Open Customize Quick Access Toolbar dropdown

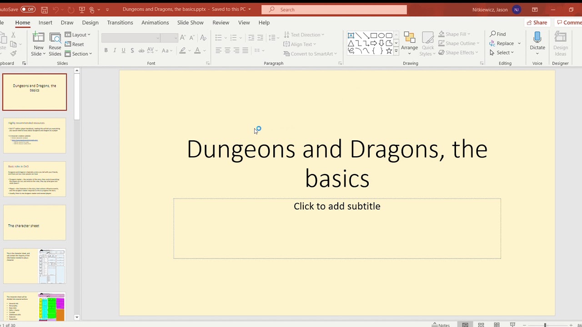pyautogui.click(x=107, y=10)
